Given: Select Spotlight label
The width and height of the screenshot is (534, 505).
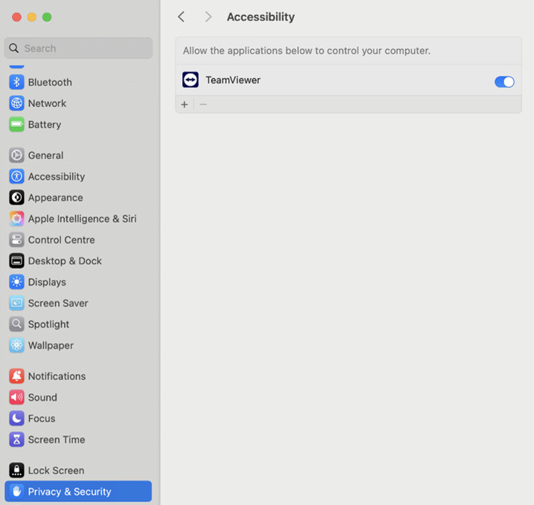Looking at the screenshot, I should click(48, 324).
